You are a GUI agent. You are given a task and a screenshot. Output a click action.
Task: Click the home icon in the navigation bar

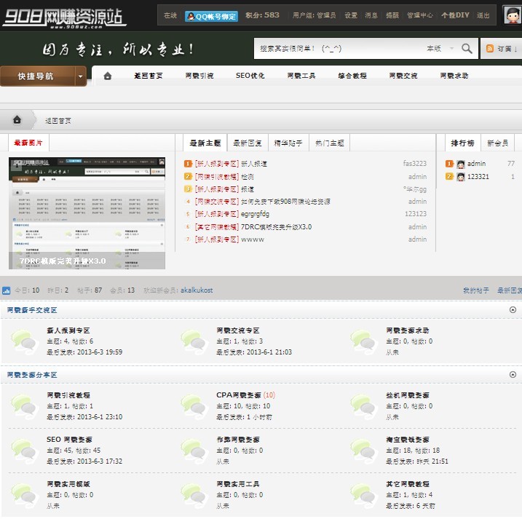[108, 76]
